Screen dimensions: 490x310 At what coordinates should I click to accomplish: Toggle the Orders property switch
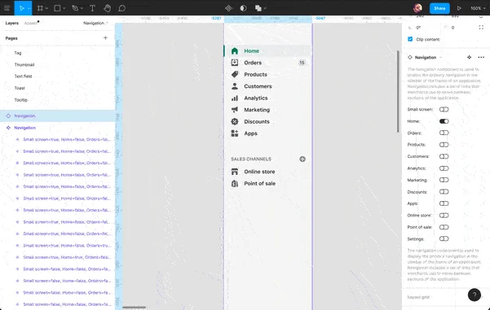(444, 133)
